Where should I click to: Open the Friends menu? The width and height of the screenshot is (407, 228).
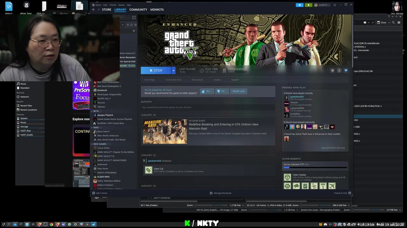113,5
